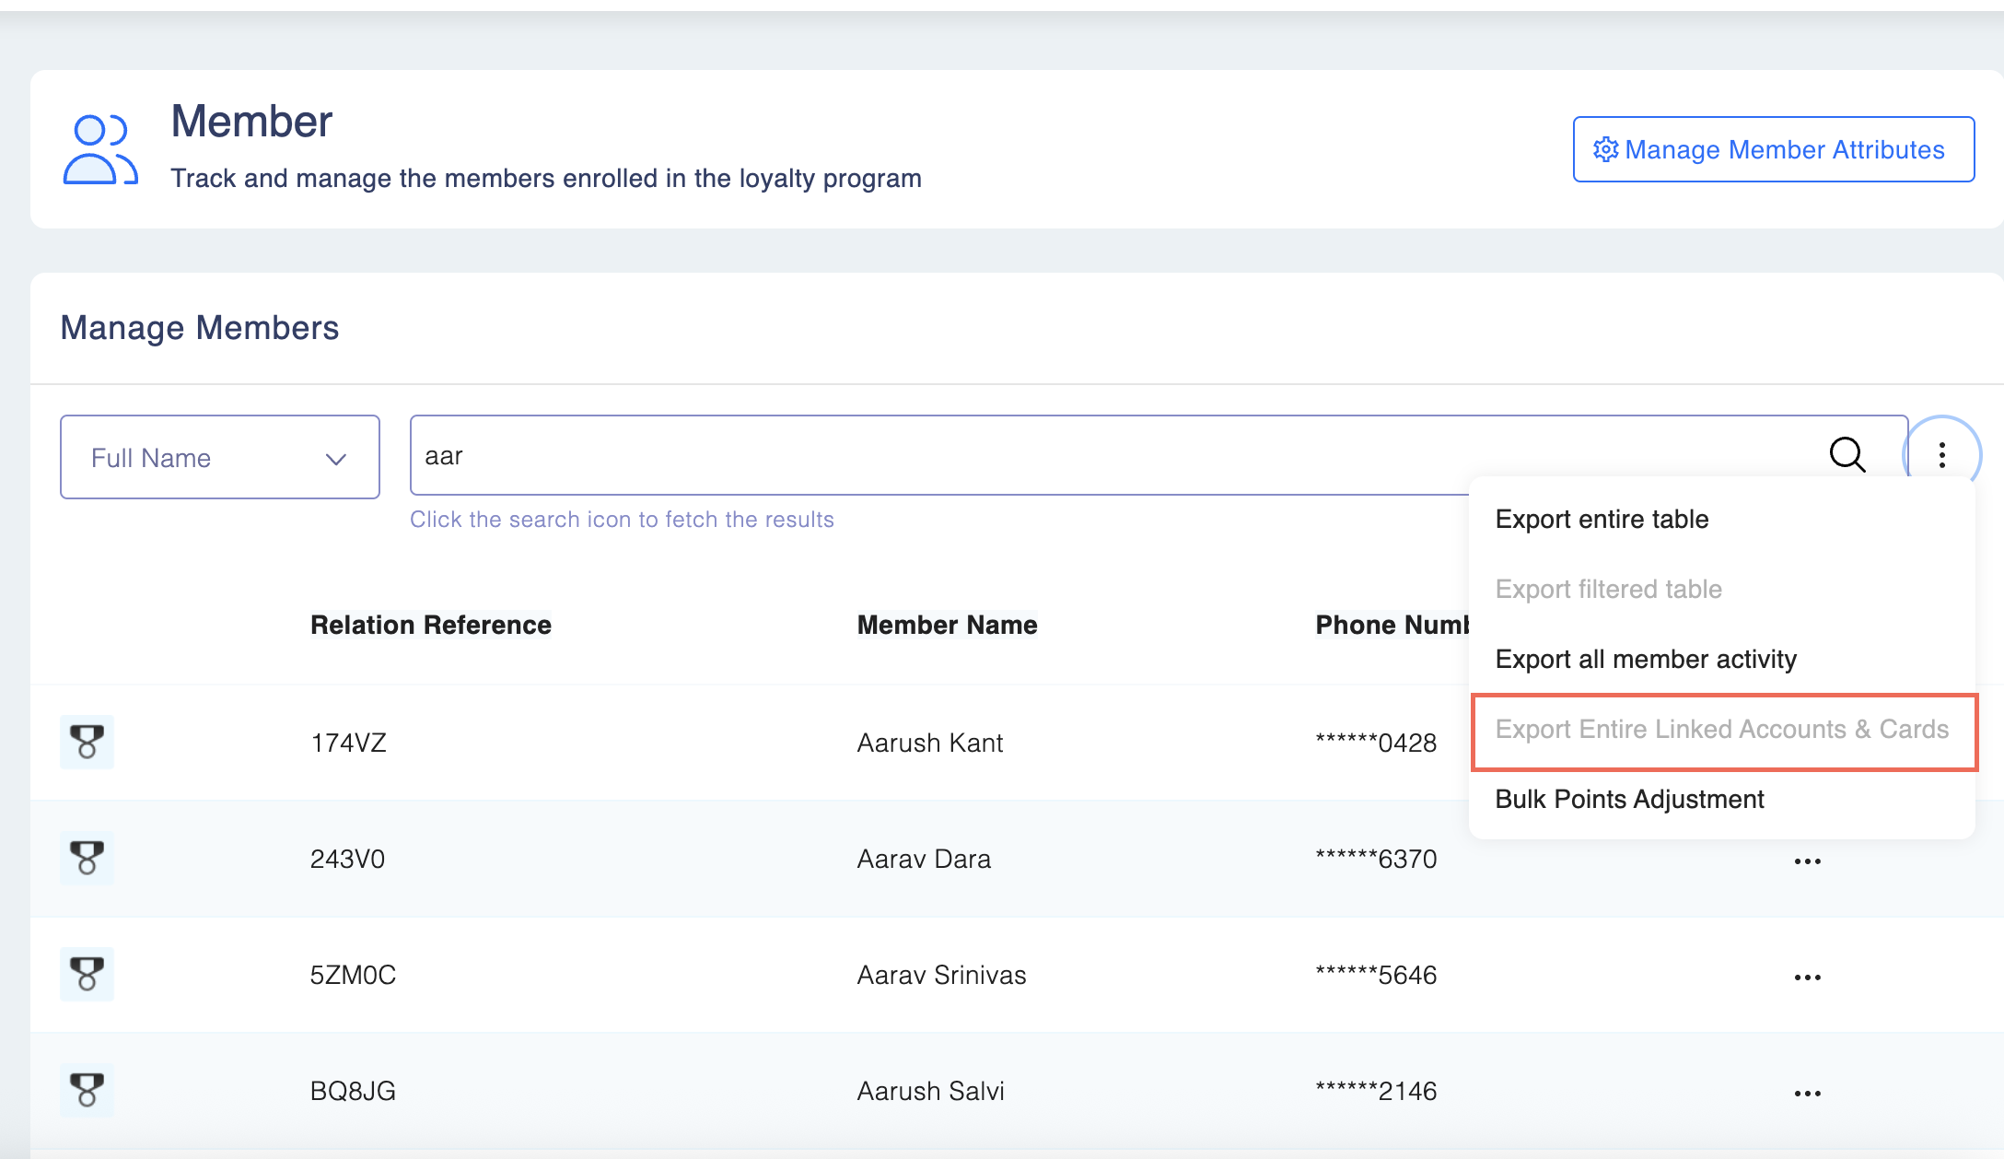This screenshot has height=1159, width=2004.
Task: Click the tier medal icon for Aarav Srinivas
Action: pos(87,974)
